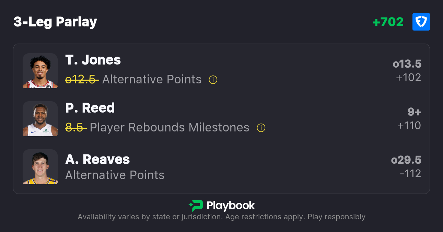Open A. Reaves player headshot
This screenshot has width=443, height=232.
pyautogui.click(x=40, y=167)
